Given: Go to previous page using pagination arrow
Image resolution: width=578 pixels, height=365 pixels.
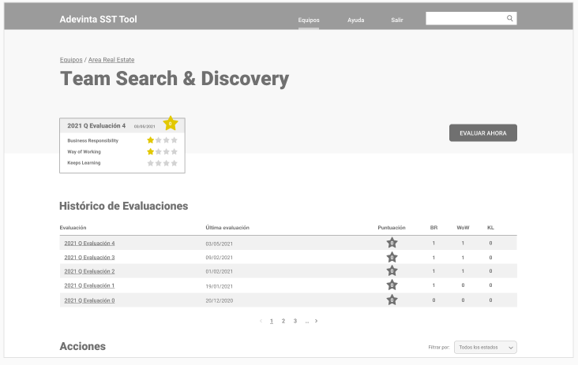Looking at the screenshot, I should click(261, 321).
